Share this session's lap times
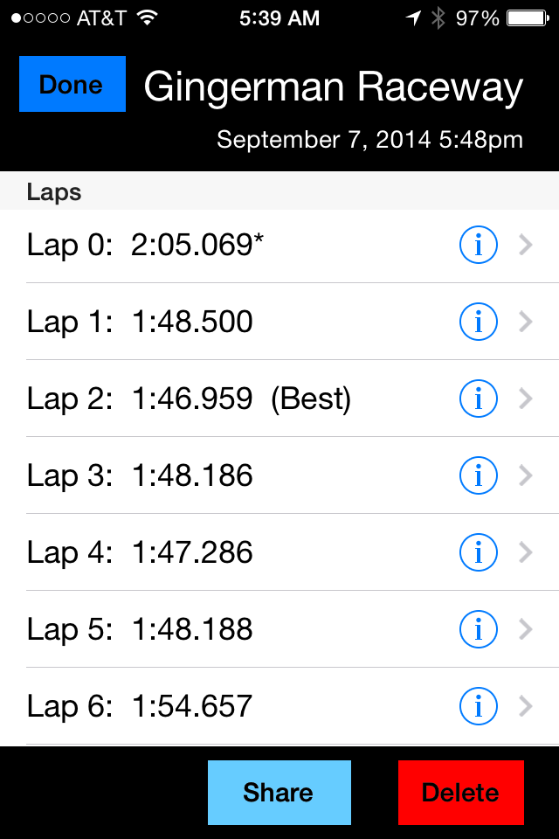 [x=279, y=793]
